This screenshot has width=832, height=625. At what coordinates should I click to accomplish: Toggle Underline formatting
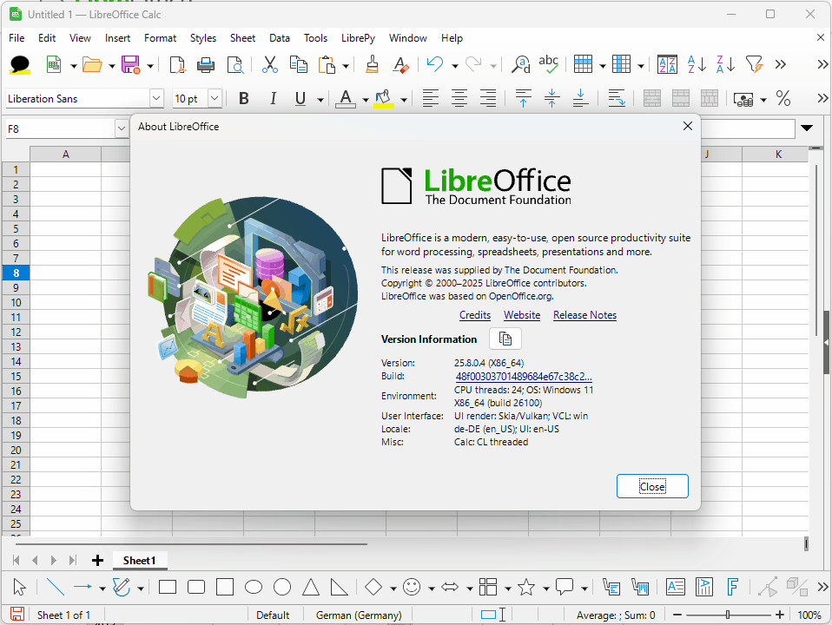(300, 99)
